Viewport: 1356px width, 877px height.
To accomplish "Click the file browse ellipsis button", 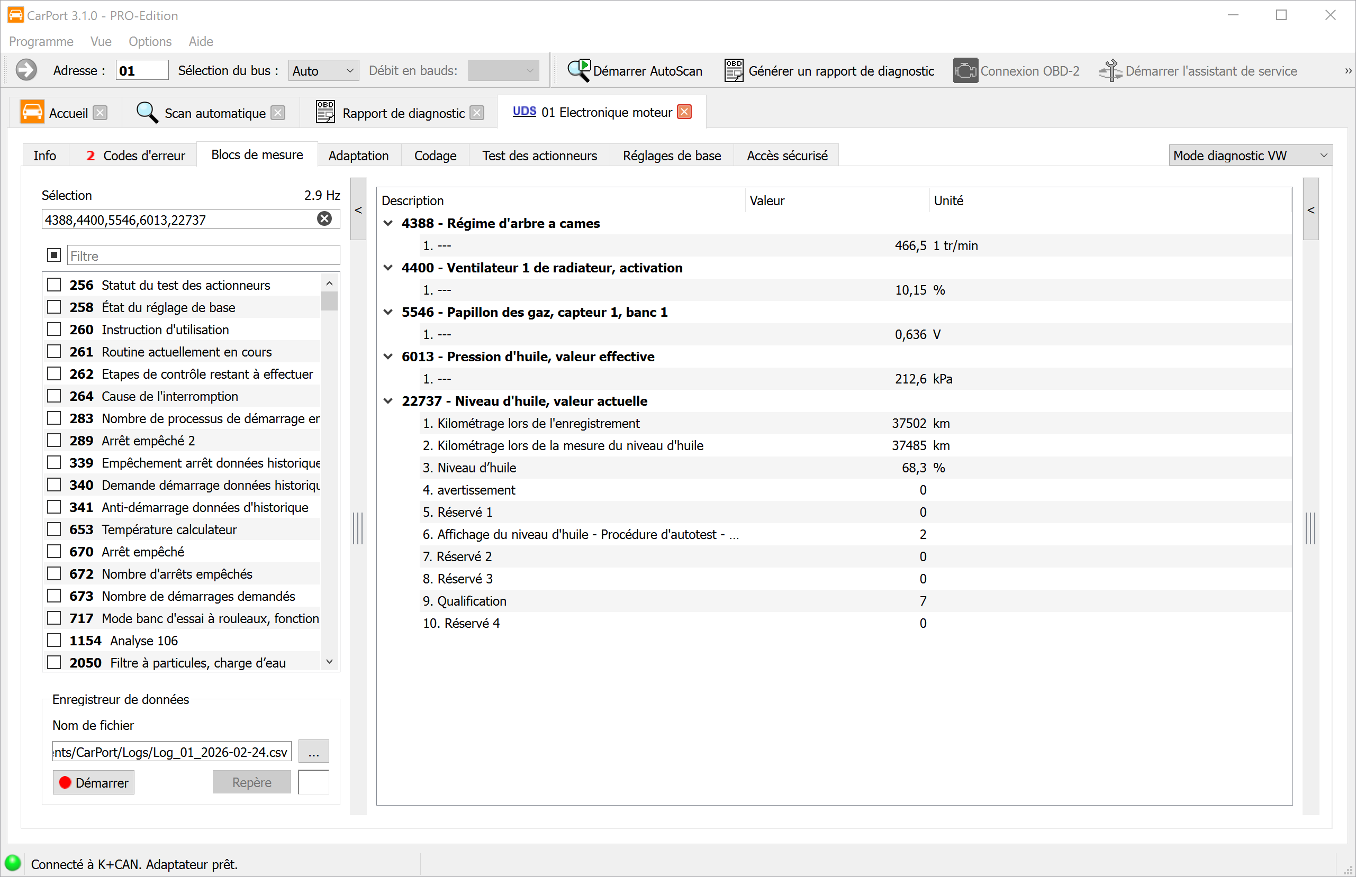I will pyautogui.click(x=313, y=752).
